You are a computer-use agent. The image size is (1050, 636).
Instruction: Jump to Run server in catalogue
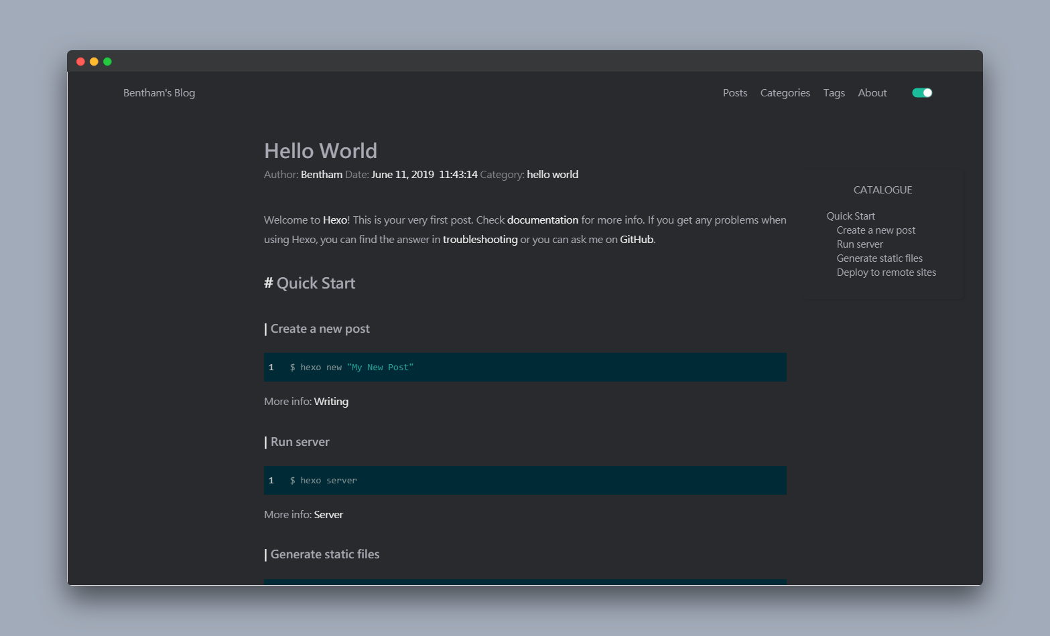click(860, 244)
